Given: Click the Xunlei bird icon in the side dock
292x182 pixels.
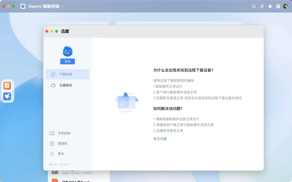Looking at the screenshot, I should [7, 96].
